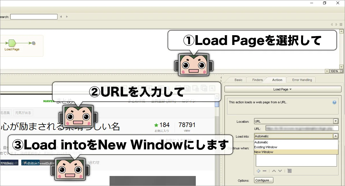Select the Load Page step node
Screen dimensions: 345x186
pos(12,43)
